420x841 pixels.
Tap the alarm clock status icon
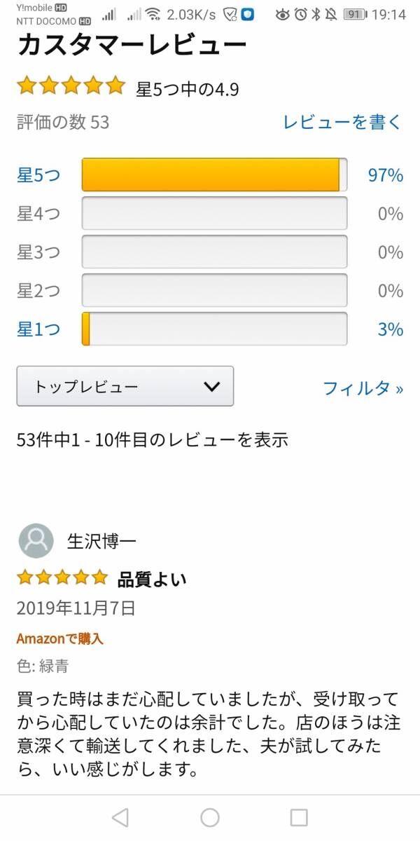pos(300,15)
